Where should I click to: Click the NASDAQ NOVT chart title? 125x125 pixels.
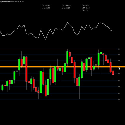coord(12,1)
